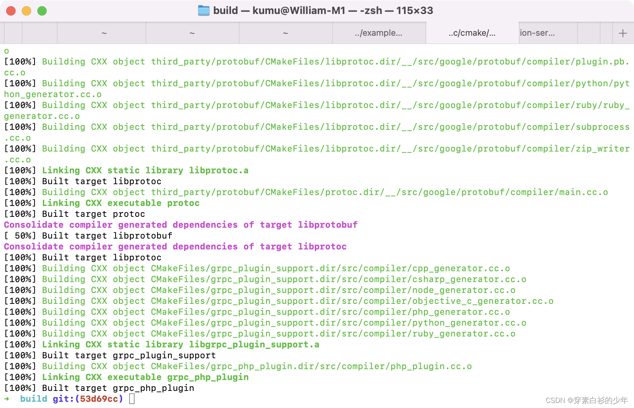The image size is (634, 408).
Task: Open a new tab with the + button
Action: coord(623,33)
